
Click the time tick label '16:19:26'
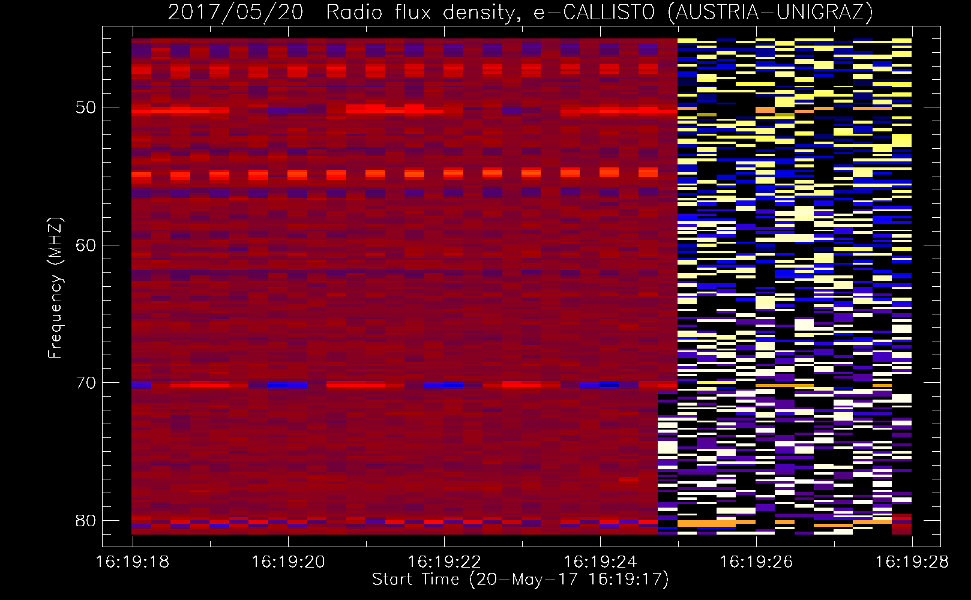[756, 562]
